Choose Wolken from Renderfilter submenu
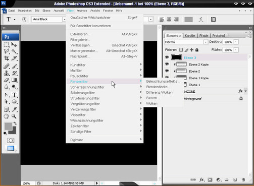 [151, 103]
